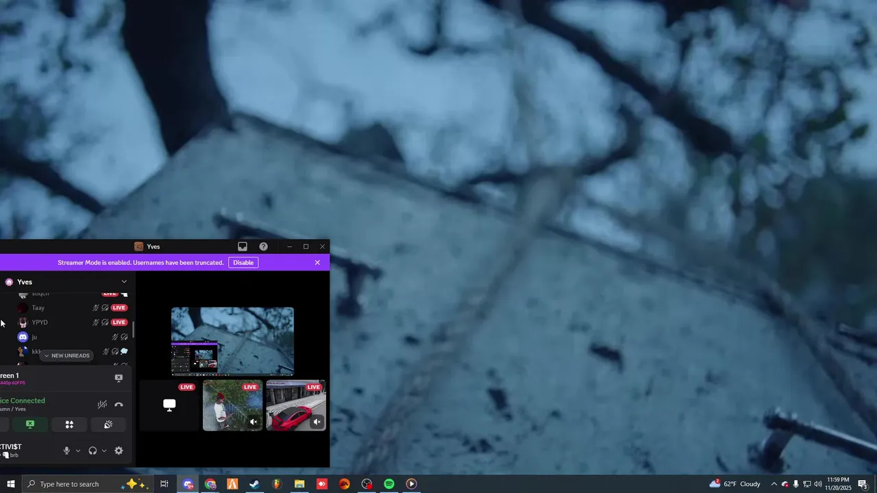Open headphone output options arrow

click(x=104, y=451)
